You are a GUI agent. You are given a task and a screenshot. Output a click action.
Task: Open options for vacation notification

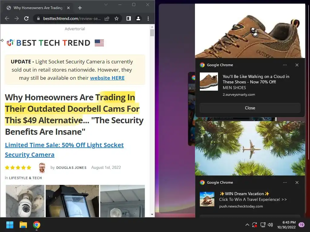click(285, 182)
